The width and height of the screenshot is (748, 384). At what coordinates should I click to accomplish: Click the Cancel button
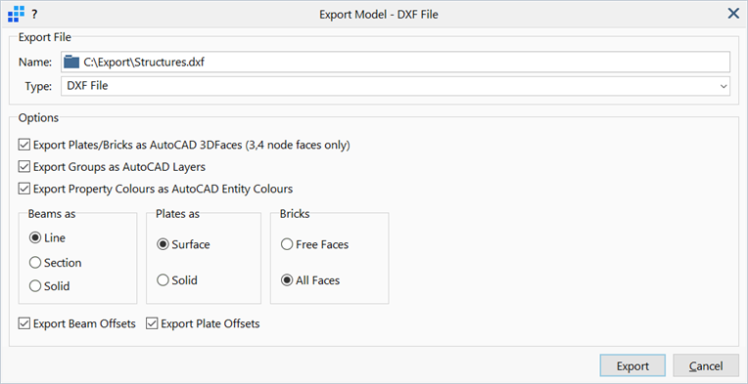[706, 366]
